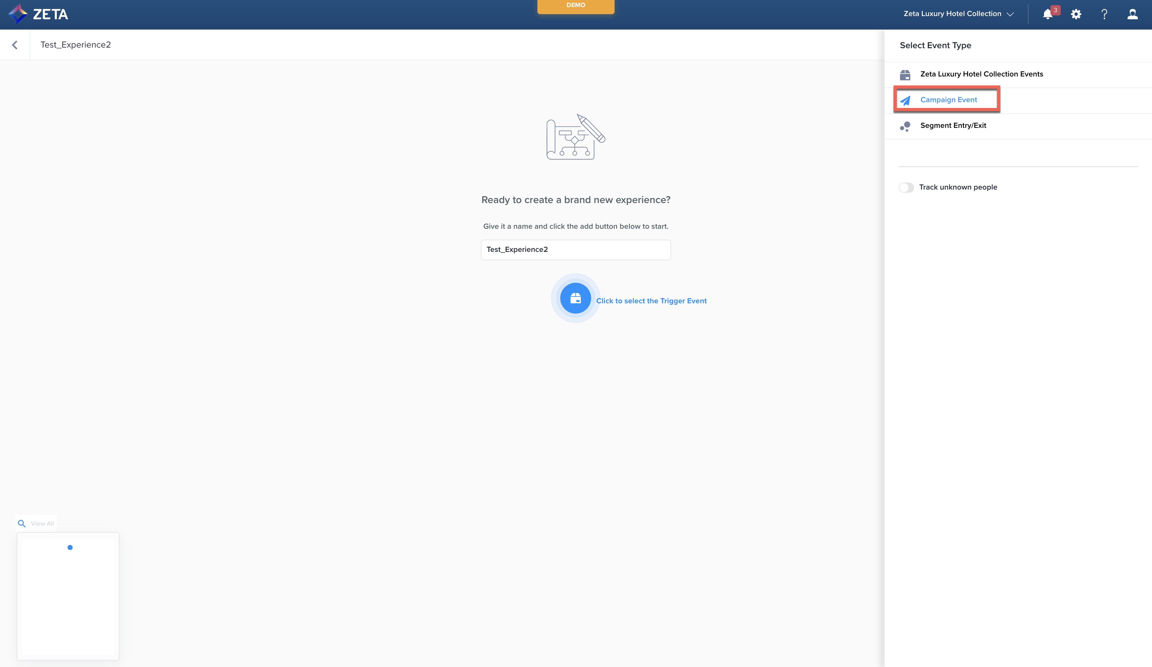This screenshot has height=667, width=1152.
Task: Open the help question mark
Action: [1104, 14]
